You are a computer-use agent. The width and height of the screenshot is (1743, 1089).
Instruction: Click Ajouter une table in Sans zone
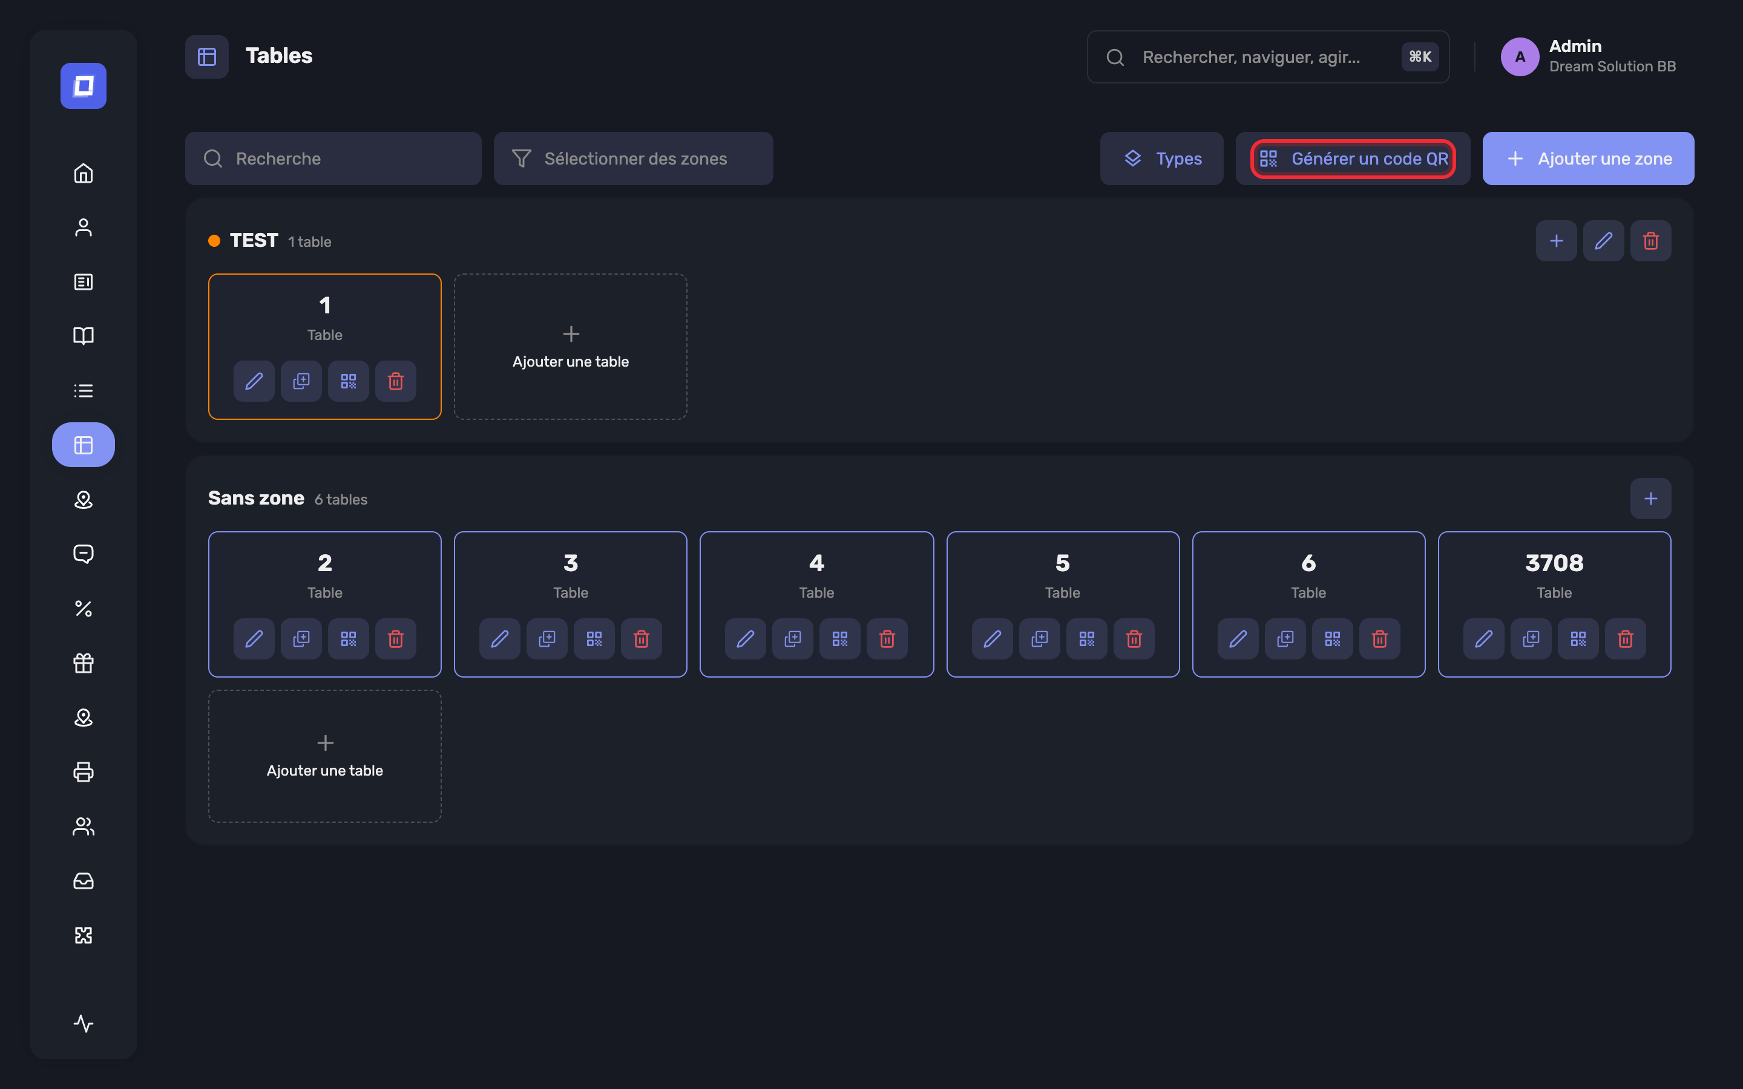(x=325, y=756)
